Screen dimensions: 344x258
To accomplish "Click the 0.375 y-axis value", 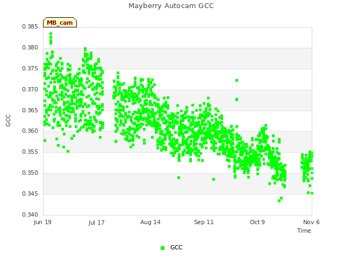I will [x=30, y=68].
